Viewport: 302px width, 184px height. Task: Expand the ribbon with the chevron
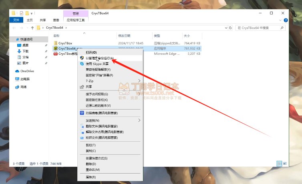click(280, 20)
